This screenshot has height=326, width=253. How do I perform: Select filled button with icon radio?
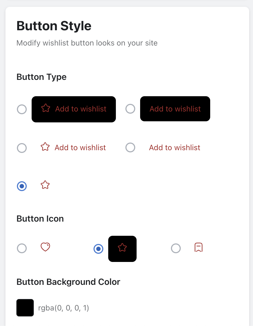(x=22, y=109)
